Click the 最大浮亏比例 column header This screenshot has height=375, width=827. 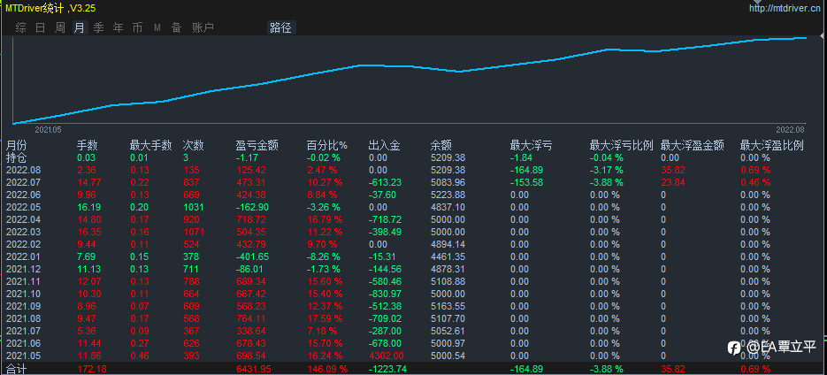(621, 145)
